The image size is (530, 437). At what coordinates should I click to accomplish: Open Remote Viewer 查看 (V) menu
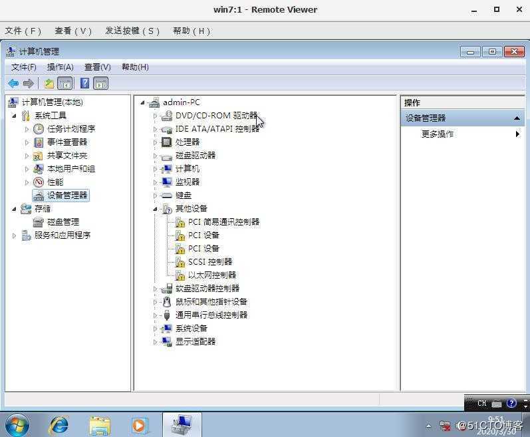[73, 31]
